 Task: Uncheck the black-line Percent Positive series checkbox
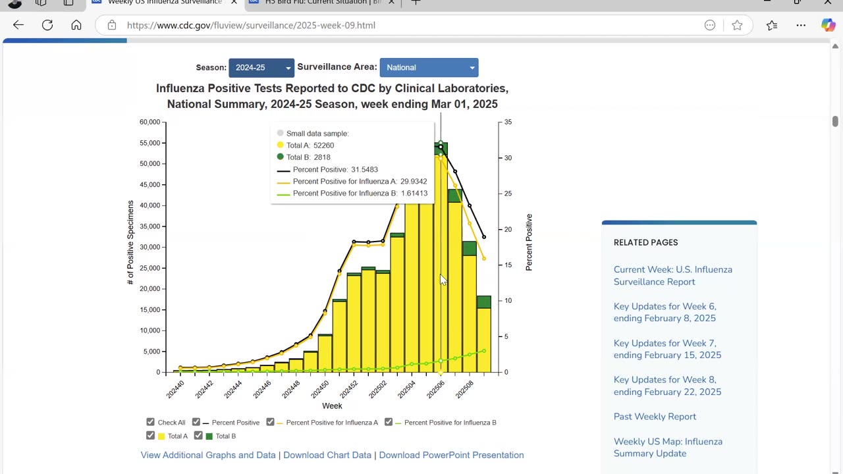[196, 422]
